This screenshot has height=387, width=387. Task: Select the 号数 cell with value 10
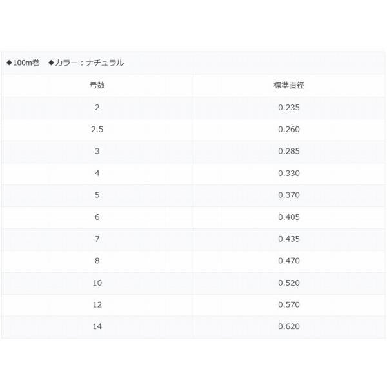click(97, 283)
